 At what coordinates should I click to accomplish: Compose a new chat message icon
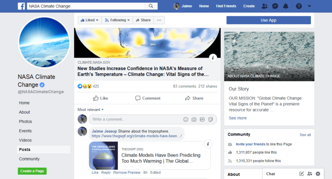point(301,174)
